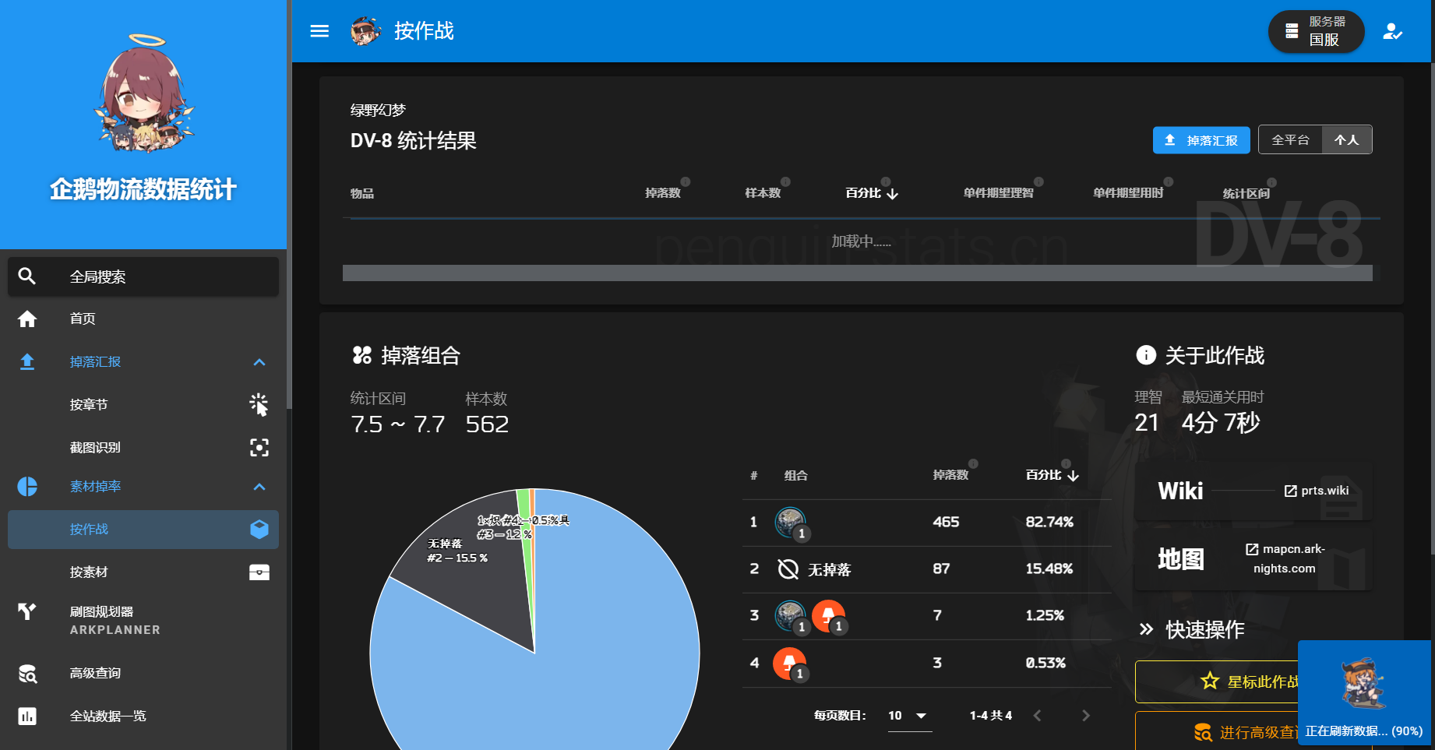Click the 掉落汇报 blue report button
The height and width of the screenshot is (750, 1435).
coord(1201,140)
